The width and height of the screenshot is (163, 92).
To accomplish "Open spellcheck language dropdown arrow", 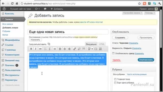I will [92, 49].
